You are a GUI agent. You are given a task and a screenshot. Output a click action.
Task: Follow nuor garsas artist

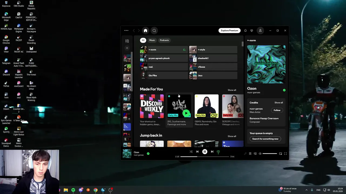tap(277, 110)
